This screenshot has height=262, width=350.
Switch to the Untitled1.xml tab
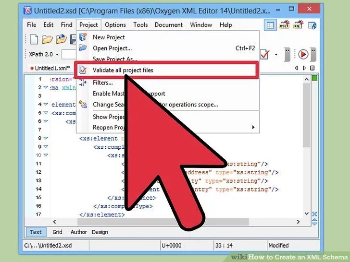click(50, 68)
